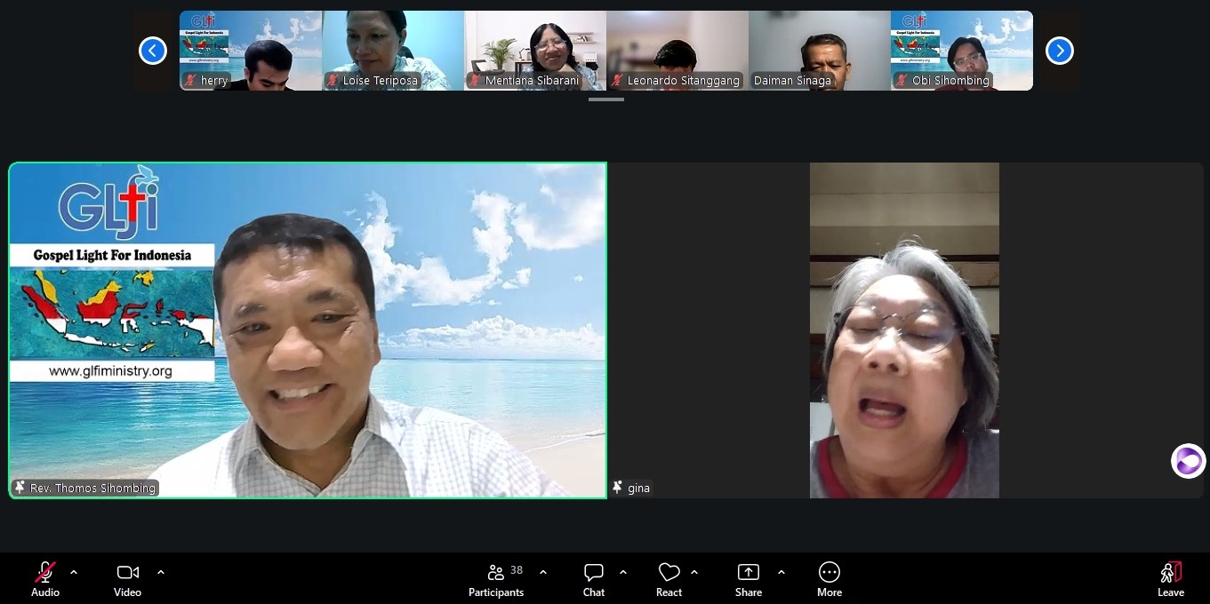
Task: Leave the meeting
Action: 1171,579
